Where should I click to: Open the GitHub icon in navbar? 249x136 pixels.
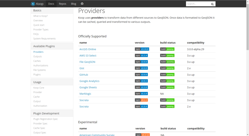pyautogui.click(x=82, y=4)
